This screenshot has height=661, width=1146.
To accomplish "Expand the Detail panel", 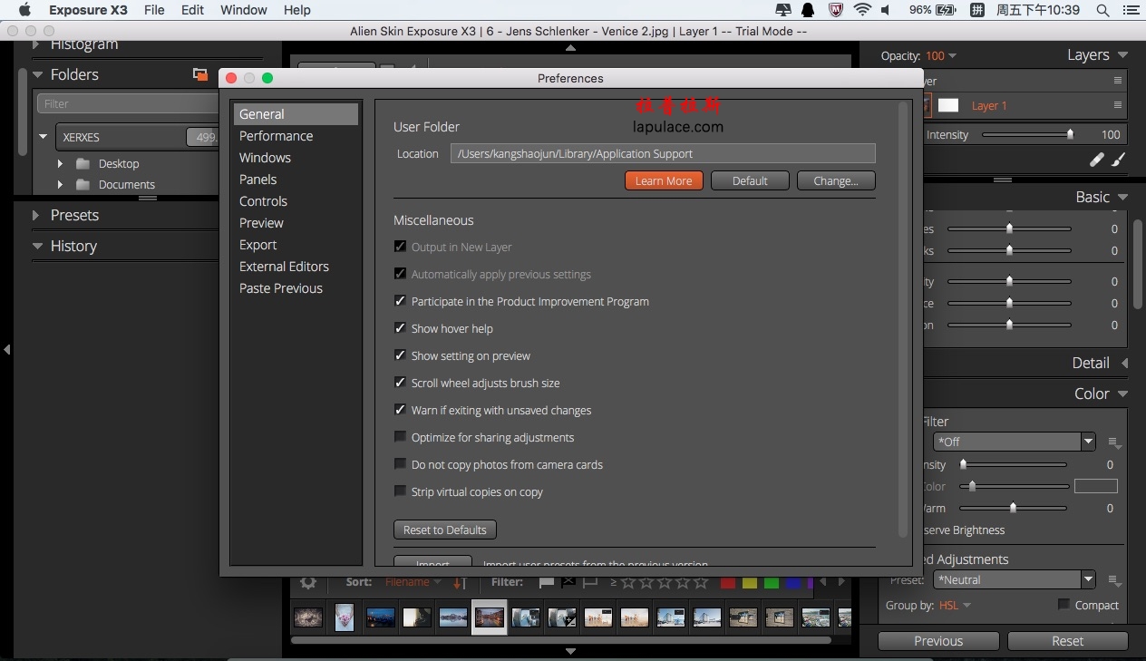I will coord(1124,363).
